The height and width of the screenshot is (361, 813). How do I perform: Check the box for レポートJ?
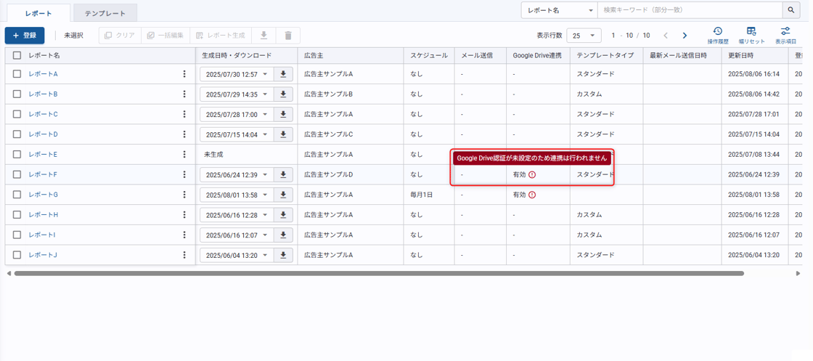click(17, 255)
